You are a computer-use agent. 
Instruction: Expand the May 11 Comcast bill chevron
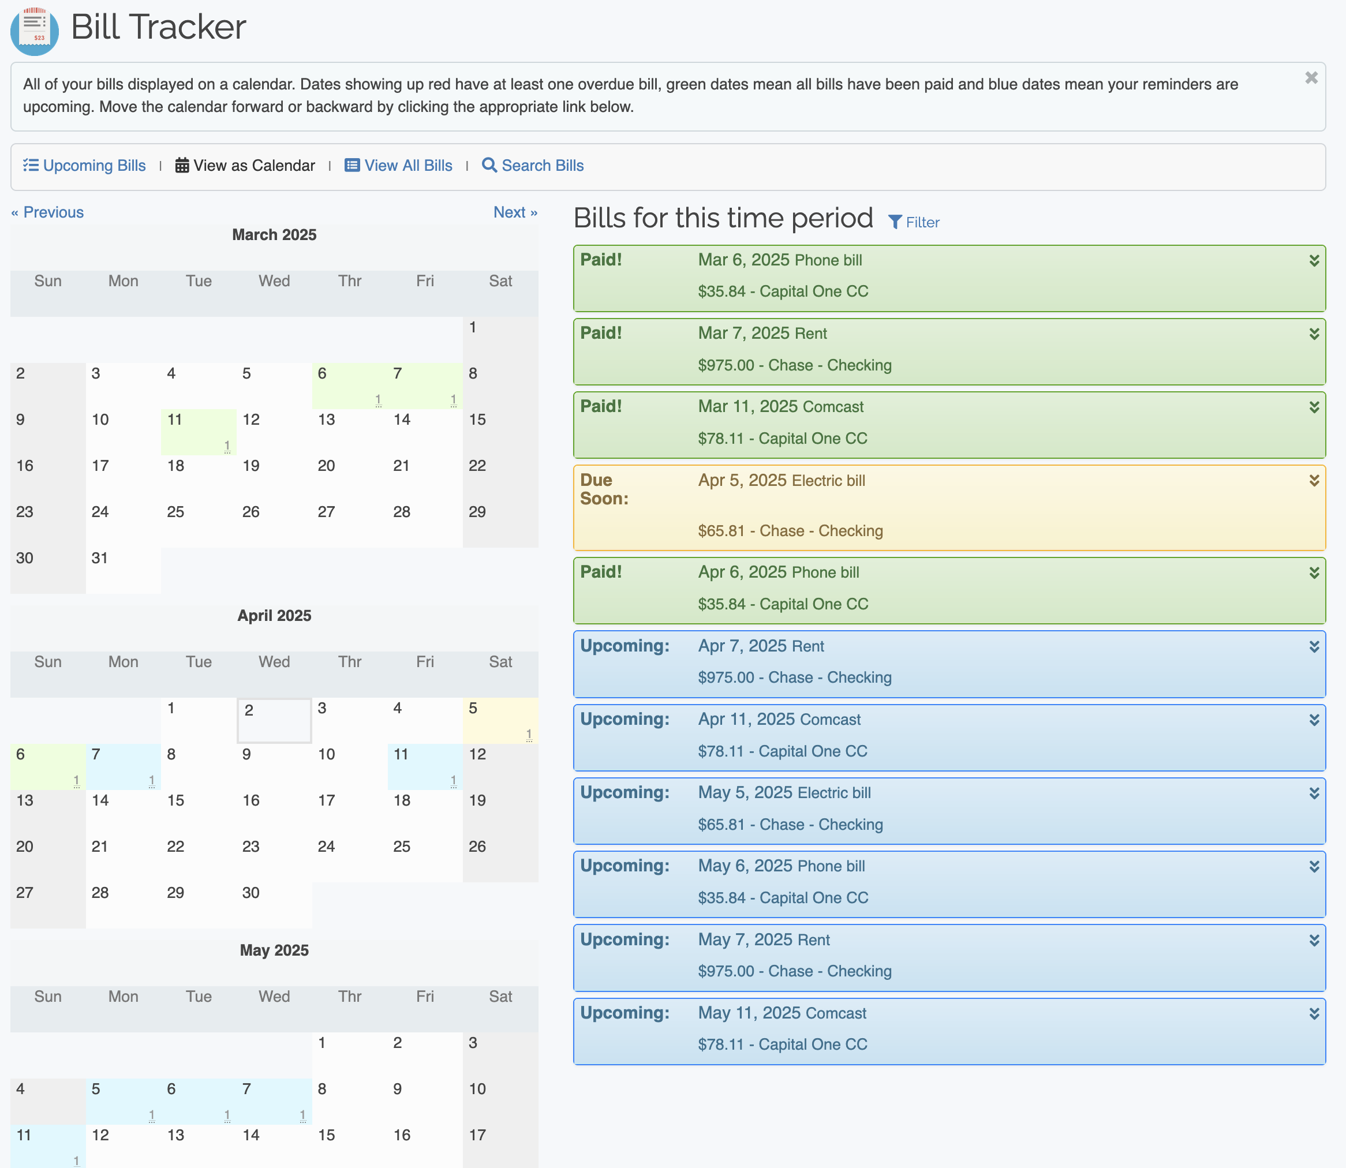click(x=1314, y=1013)
